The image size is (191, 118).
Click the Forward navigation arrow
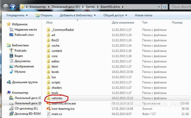(x=13, y=7)
